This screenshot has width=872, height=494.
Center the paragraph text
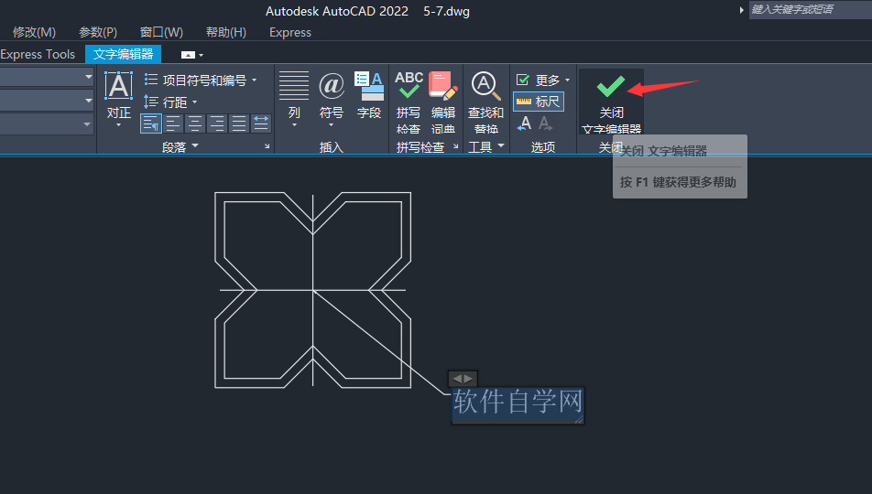coord(194,123)
